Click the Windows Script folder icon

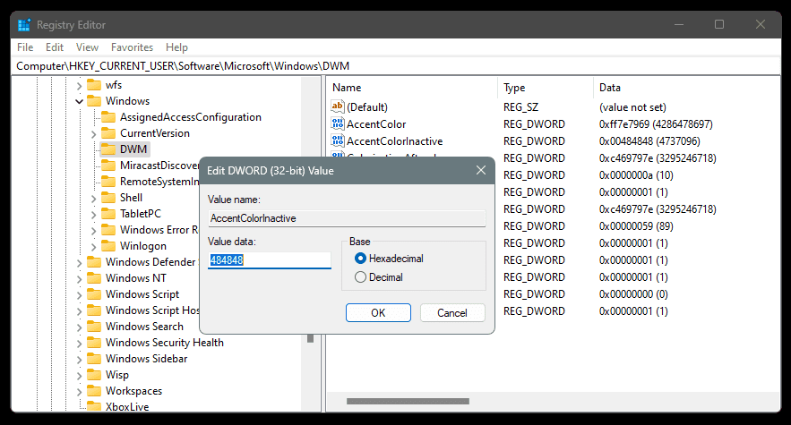pyautogui.click(x=94, y=294)
